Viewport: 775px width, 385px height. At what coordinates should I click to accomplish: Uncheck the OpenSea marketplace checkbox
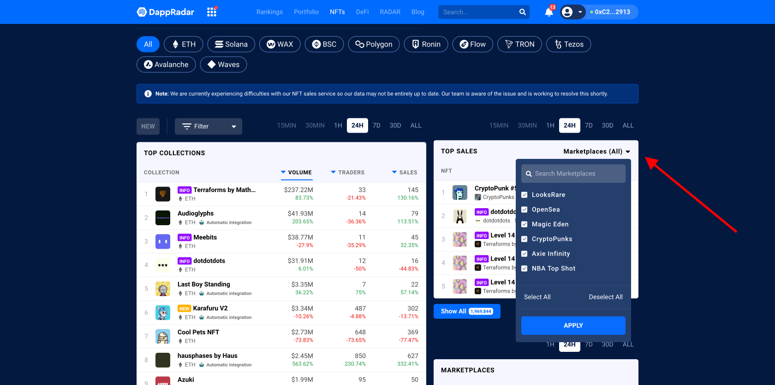click(525, 210)
